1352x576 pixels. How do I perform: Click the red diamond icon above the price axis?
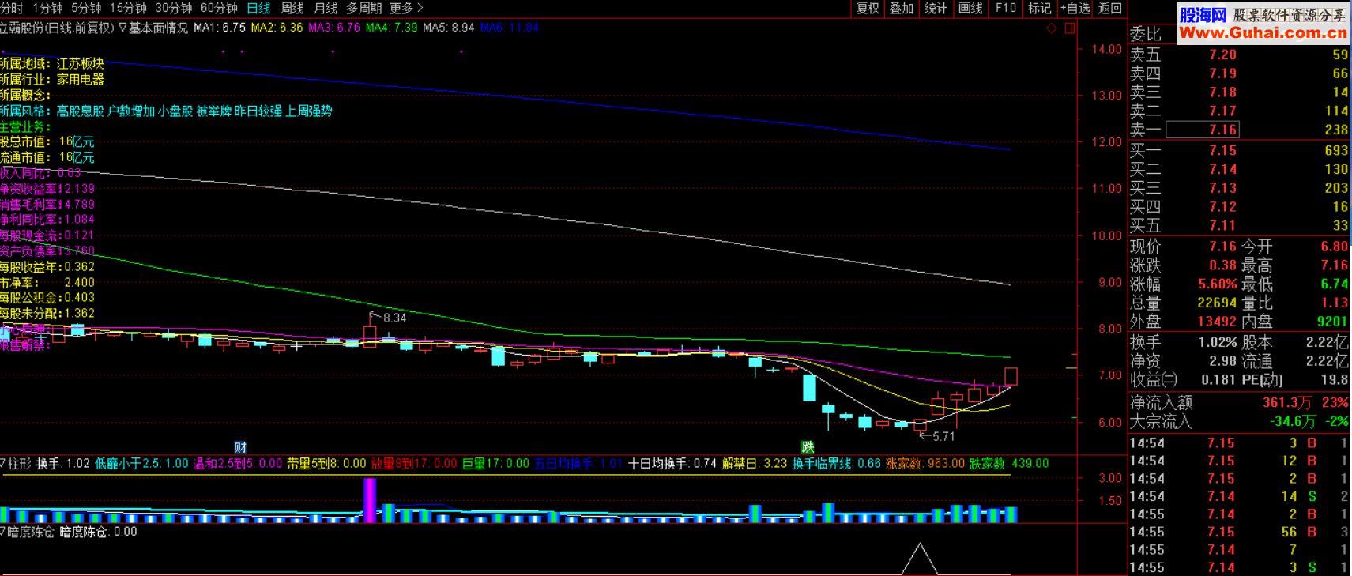[x=1051, y=28]
